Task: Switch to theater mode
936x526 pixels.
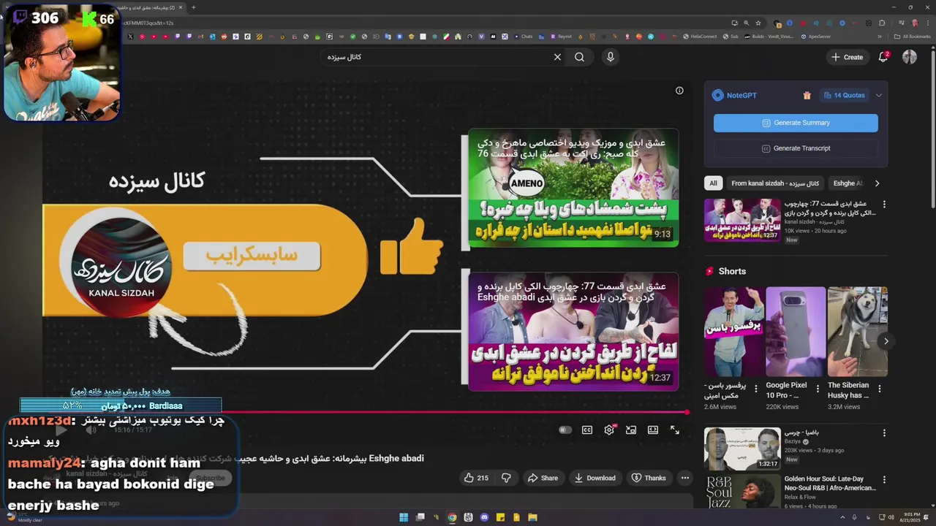Action: (653, 430)
